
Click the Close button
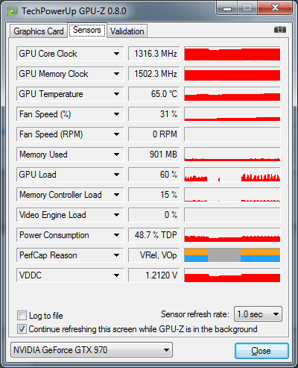(261, 351)
